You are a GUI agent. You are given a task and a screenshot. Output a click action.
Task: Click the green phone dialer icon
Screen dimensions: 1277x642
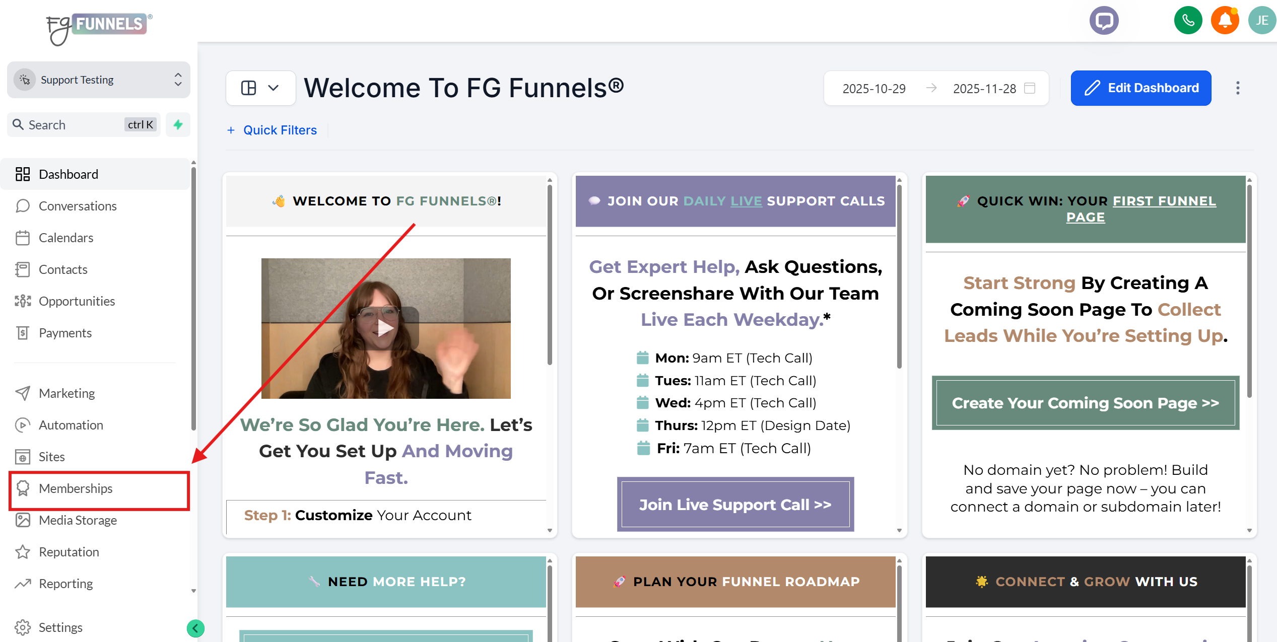1188,21
